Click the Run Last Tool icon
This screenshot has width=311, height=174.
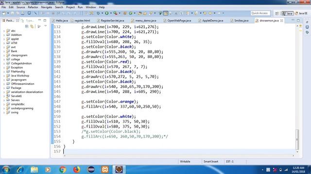pyautogui.click(x=116, y=13)
